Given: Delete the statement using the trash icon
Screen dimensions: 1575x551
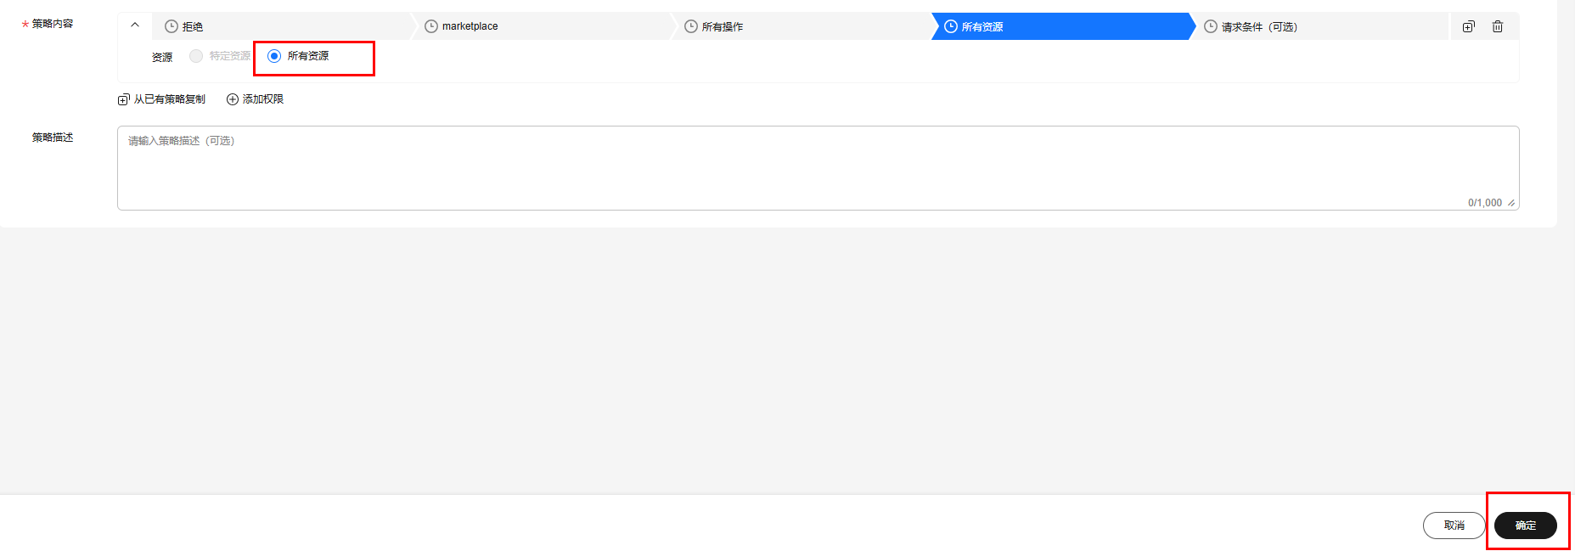Looking at the screenshot, I should [1498, 26].
